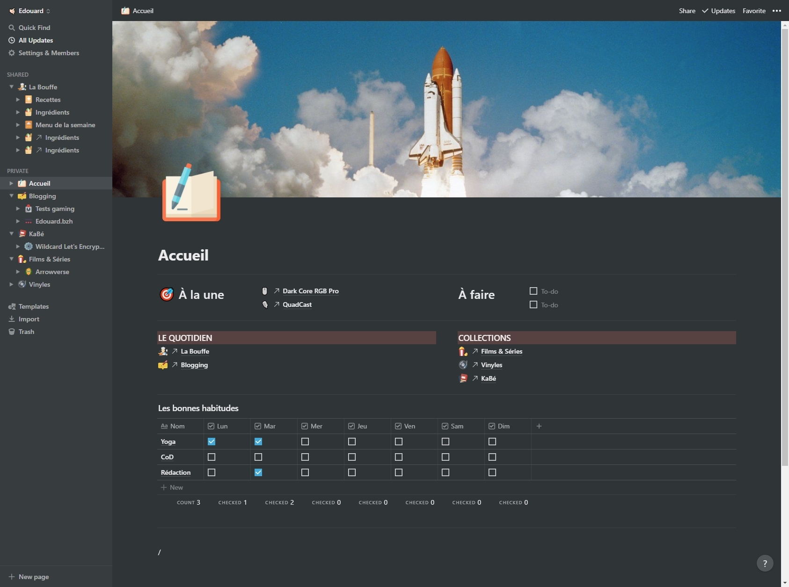Open Settings & Members gear icon
This screenshot has height=587, width=789.
pos(12,53)
